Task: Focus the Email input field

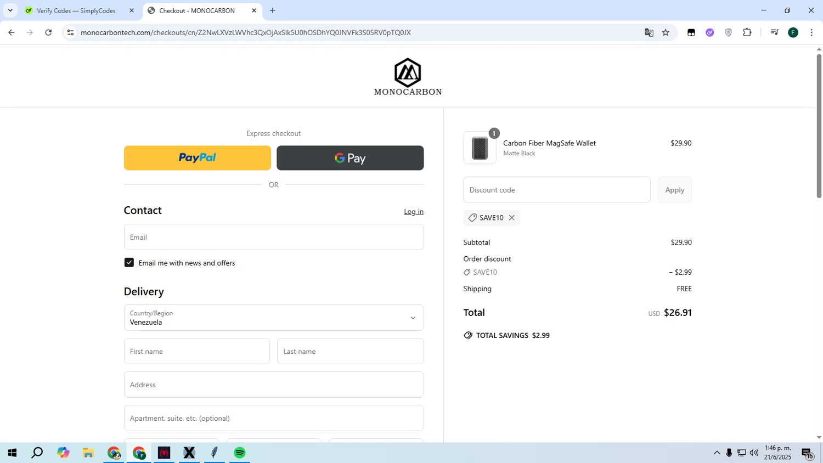Action: [274, 237]
